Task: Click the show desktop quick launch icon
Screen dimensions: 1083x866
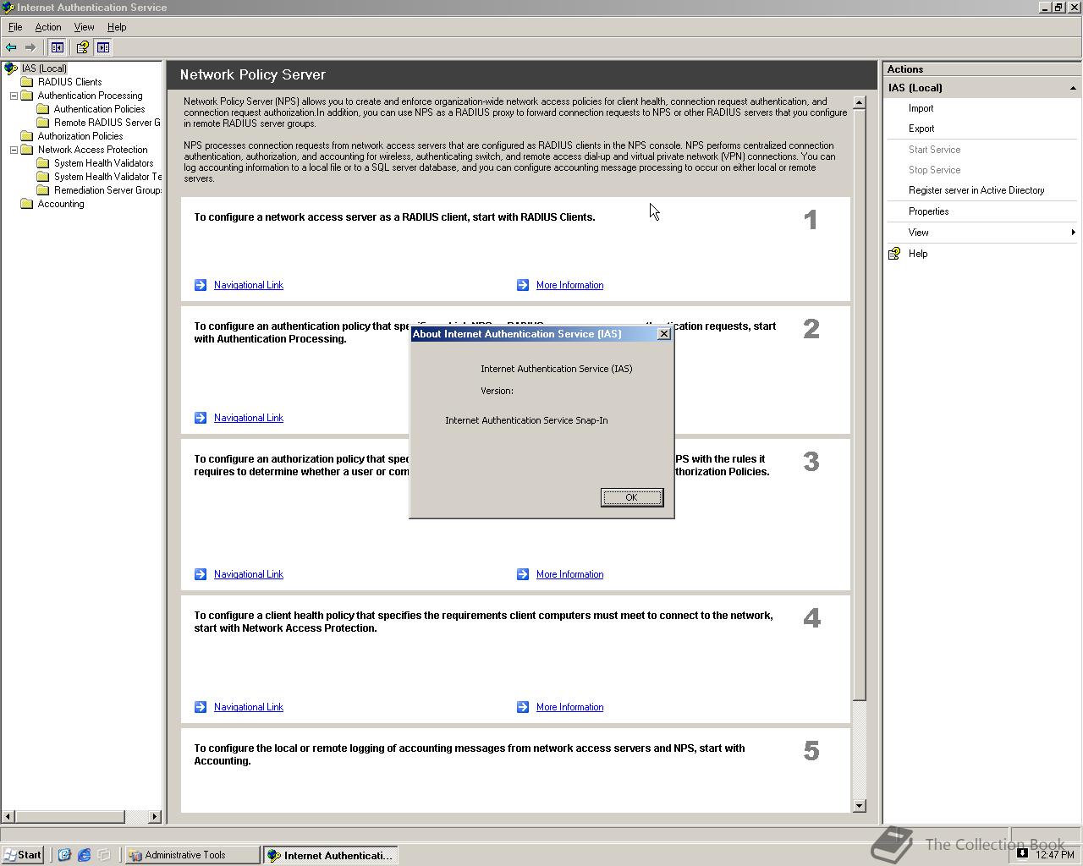Action: point(104,855)
